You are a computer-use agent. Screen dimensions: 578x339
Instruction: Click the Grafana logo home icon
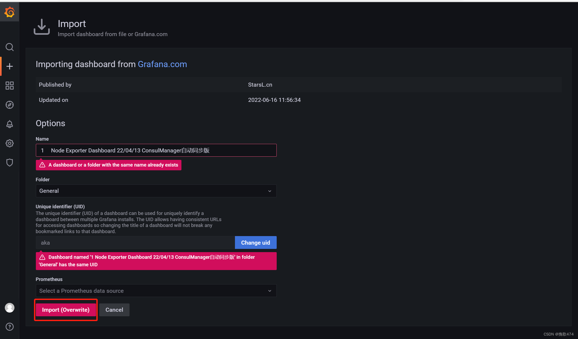(x=10, y=12)
